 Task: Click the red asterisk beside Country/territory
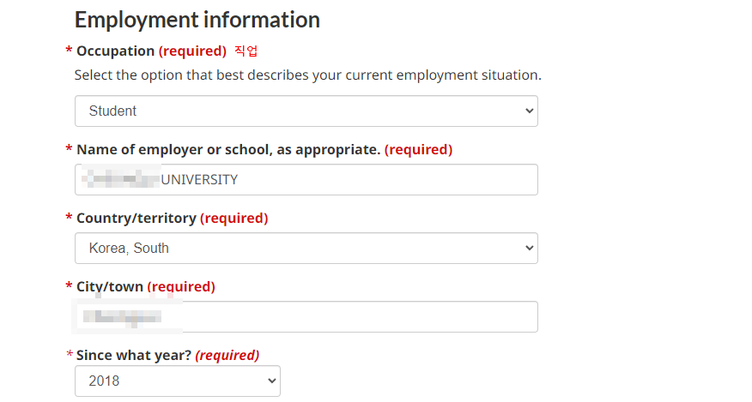pyautogui.click(x=69, y=219)
